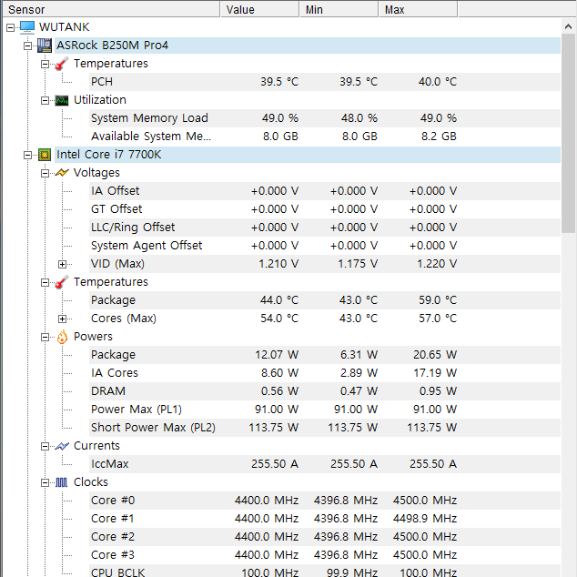
Task: Click the 8.2 GB max value
Action: pyautogui.click(x=439, y=137)
